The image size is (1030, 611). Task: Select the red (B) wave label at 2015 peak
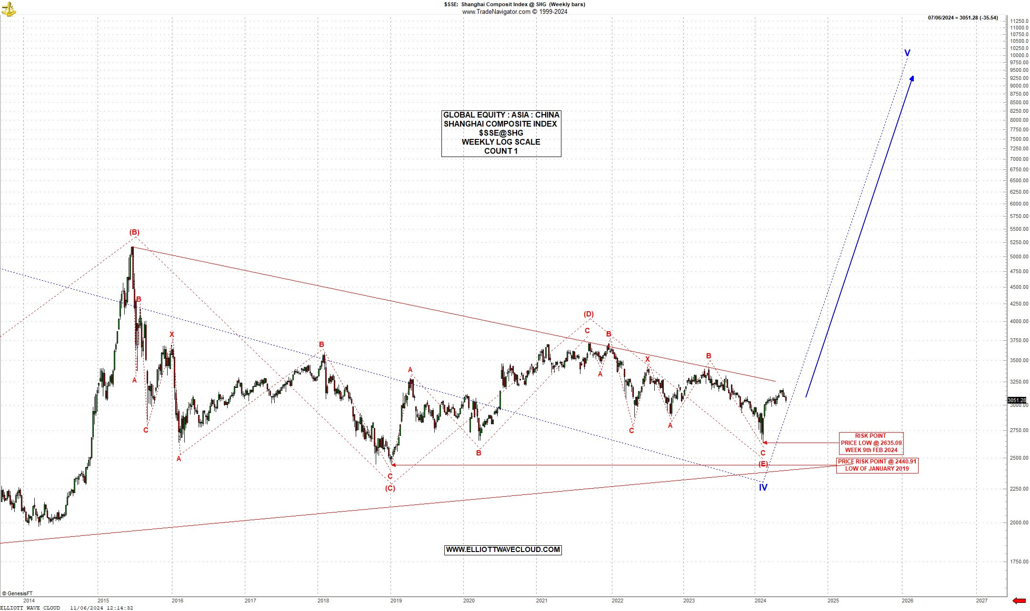pos(134,232)
